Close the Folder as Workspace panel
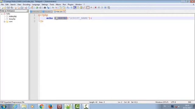 [27, 11]
